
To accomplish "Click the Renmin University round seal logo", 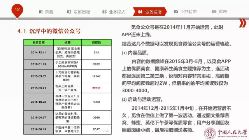I will 210,133.
